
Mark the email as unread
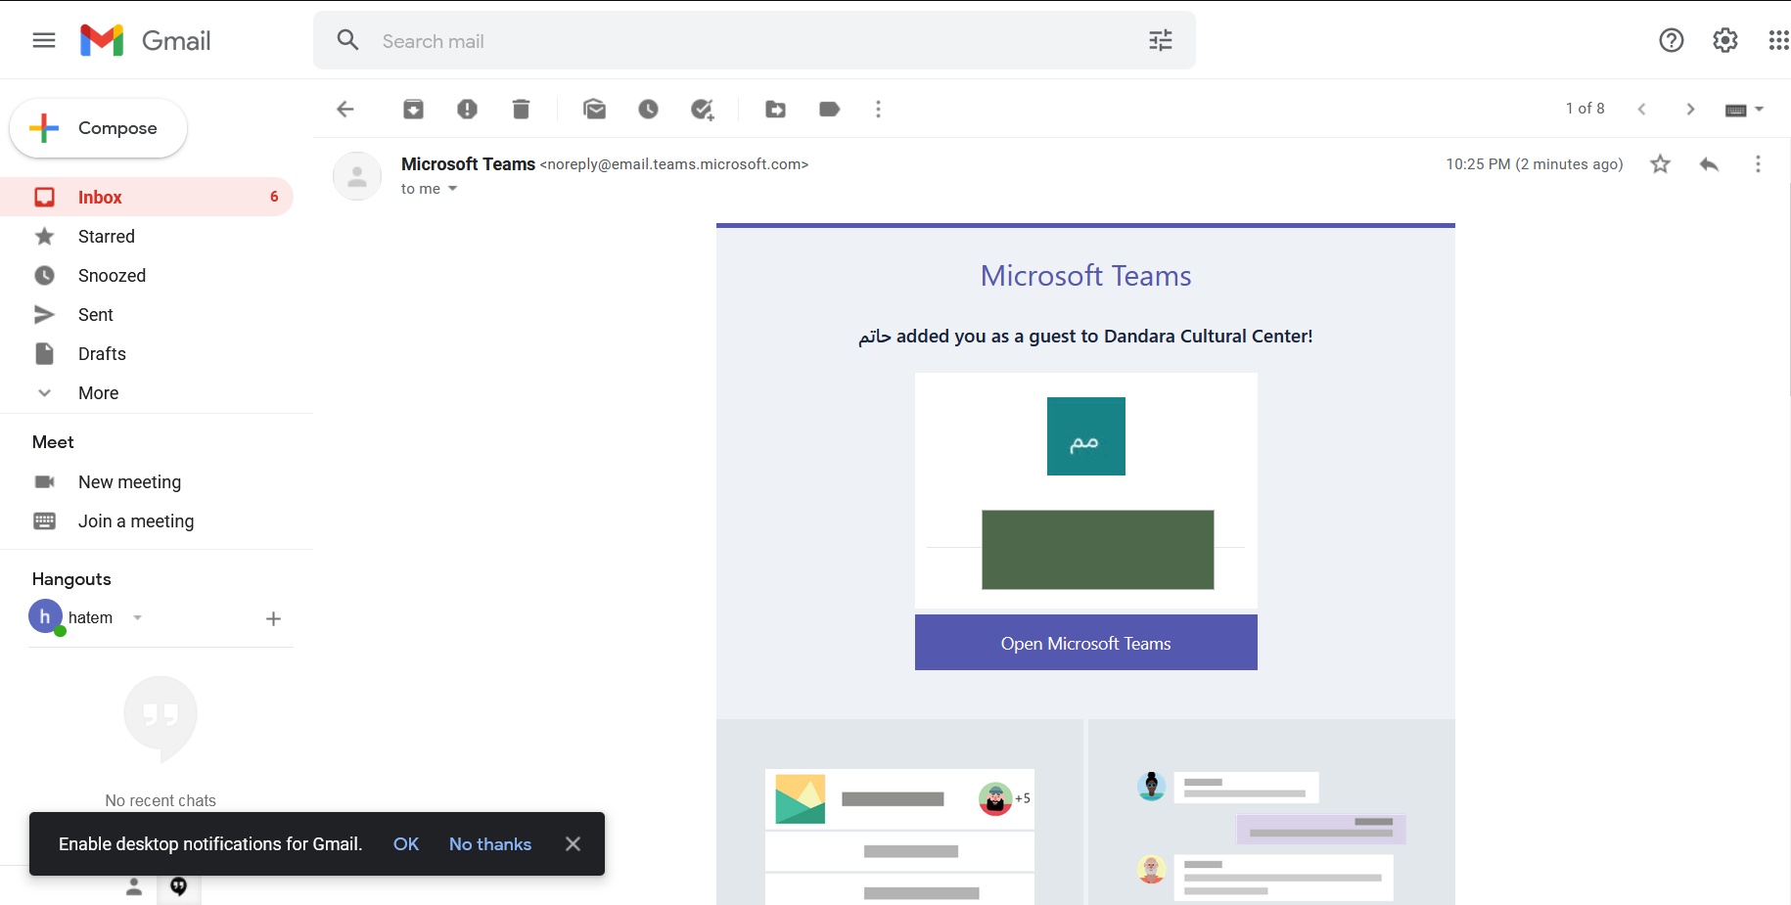(x=594, y=109)
